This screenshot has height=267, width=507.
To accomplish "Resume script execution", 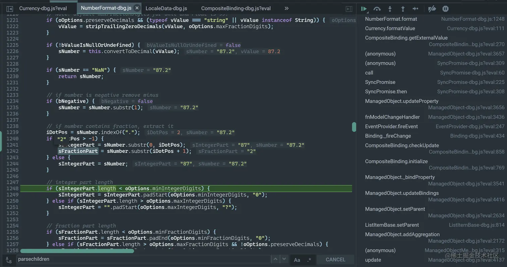I will pyautogui.click(x=364, y=9).
